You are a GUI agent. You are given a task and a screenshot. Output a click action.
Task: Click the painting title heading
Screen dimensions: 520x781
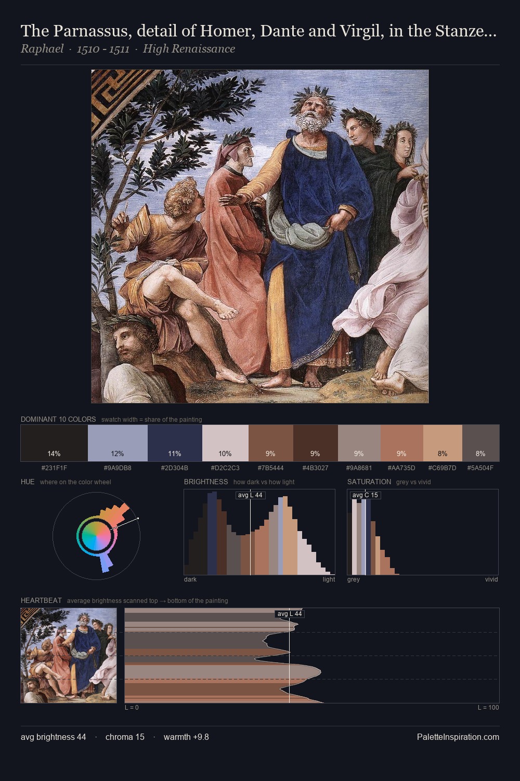click(258, 31)
